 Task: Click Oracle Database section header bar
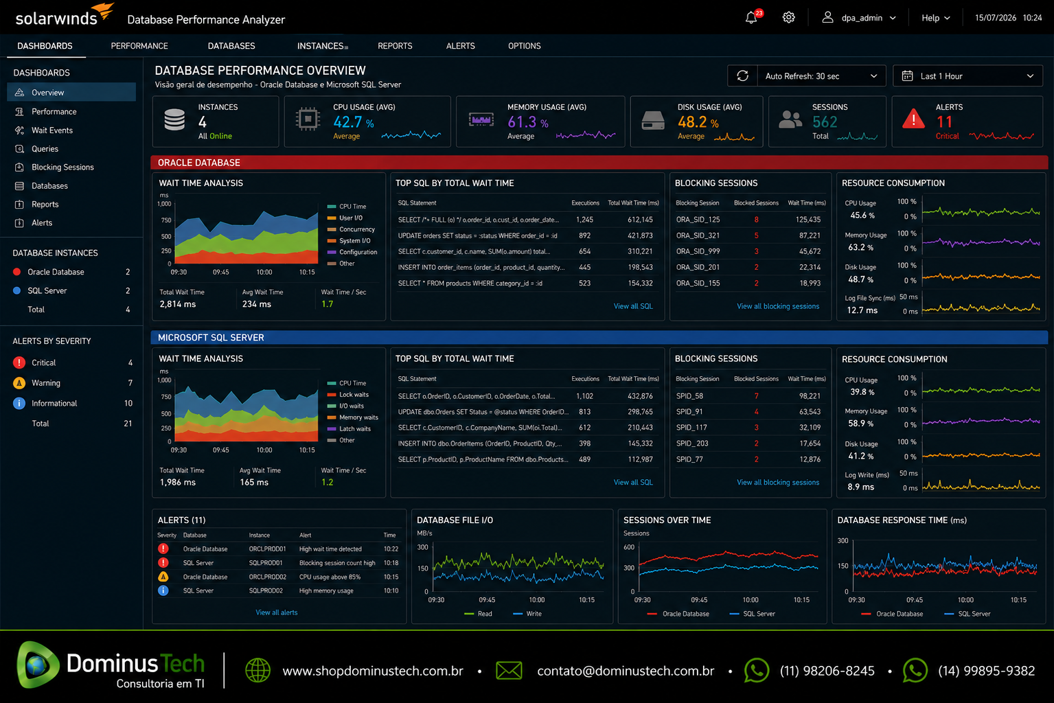[x=599, y=163]
